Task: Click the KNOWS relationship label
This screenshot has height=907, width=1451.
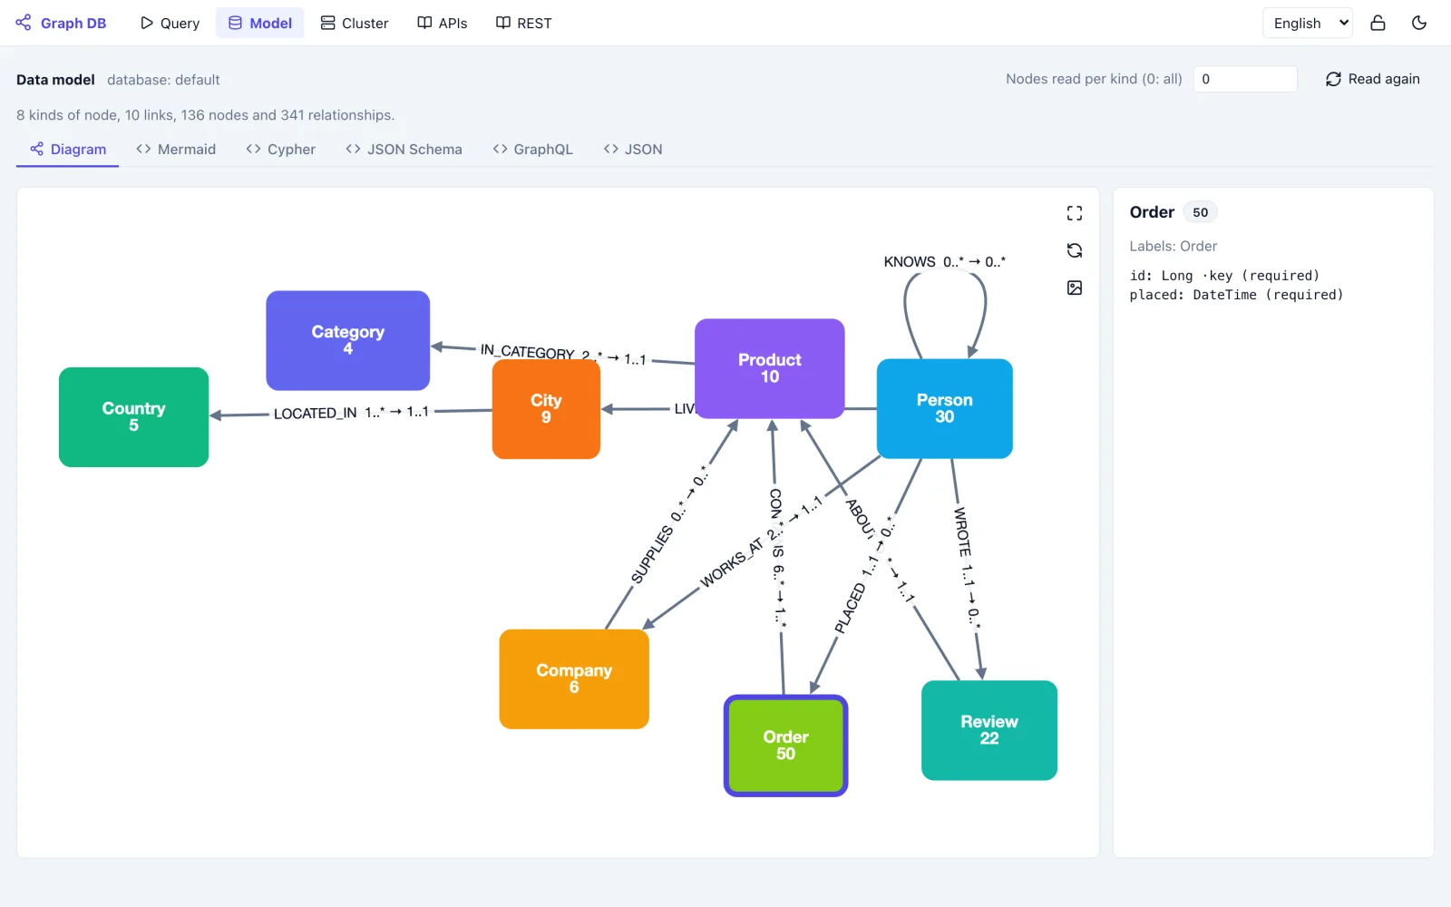Action: [x=944, y=261]
